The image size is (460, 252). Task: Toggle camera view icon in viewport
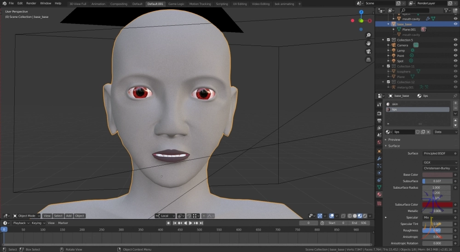368,51
